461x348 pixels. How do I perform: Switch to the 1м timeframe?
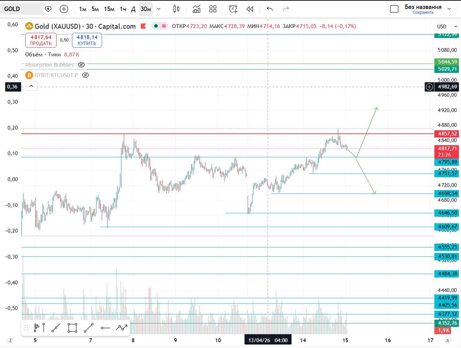point(83,9)
